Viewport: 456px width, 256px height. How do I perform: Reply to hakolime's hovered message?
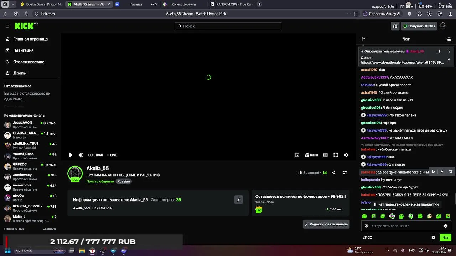[433, 172]
